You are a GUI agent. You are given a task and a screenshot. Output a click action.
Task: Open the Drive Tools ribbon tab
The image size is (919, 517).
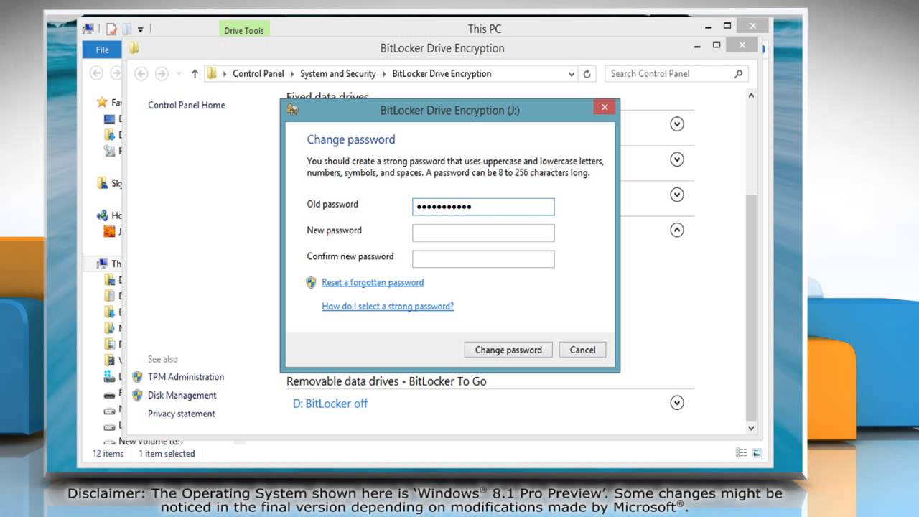point(244,30)
